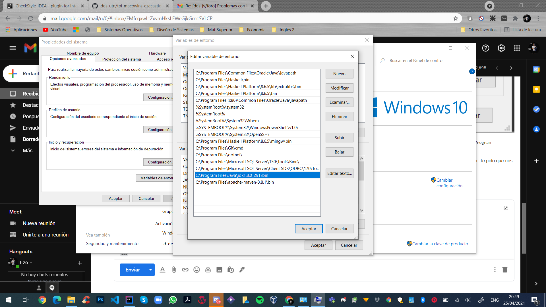Select the C:\Program Files\dotnet\ entry
The width and height of the screenshot is (546, 307).
pyautogui.click(x=257, y=155)
